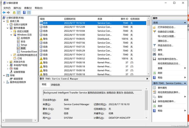Image resolution: width=189 pixels, height=128 pixels.
Task: Switch to the 常规 tab
Action: [x=44, y=84]
